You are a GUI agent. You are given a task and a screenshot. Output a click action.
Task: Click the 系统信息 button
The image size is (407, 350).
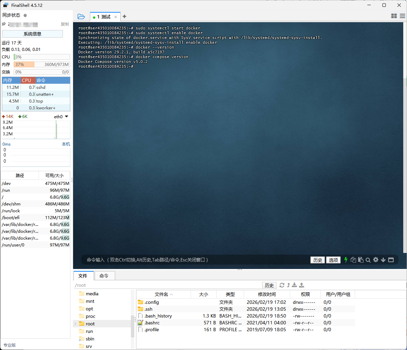tap(32, 34)
